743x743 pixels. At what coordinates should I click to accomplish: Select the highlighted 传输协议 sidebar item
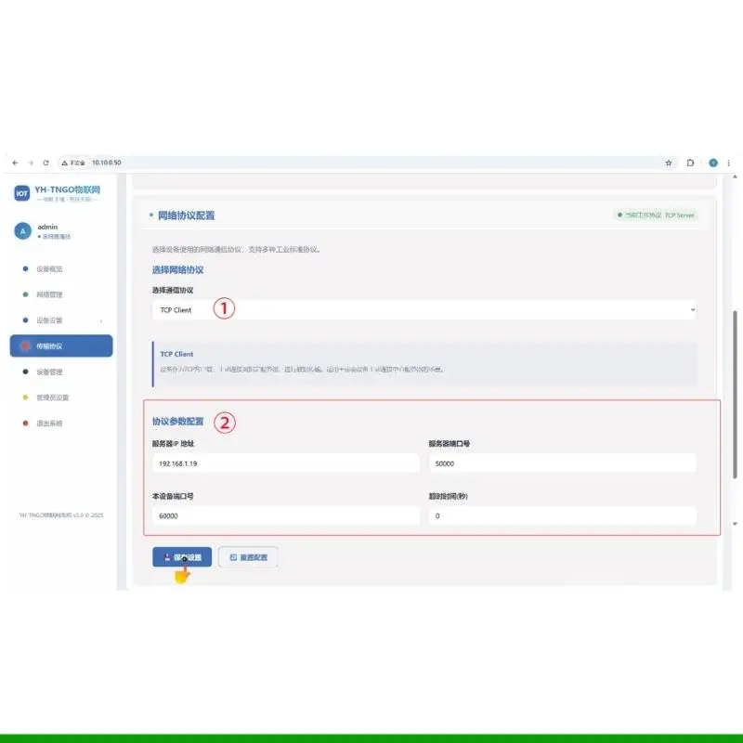pyautogui.click(x=61, y=345)
